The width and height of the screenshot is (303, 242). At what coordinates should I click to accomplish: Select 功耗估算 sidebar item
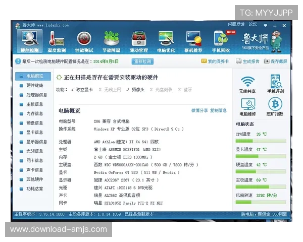(33, 189)
